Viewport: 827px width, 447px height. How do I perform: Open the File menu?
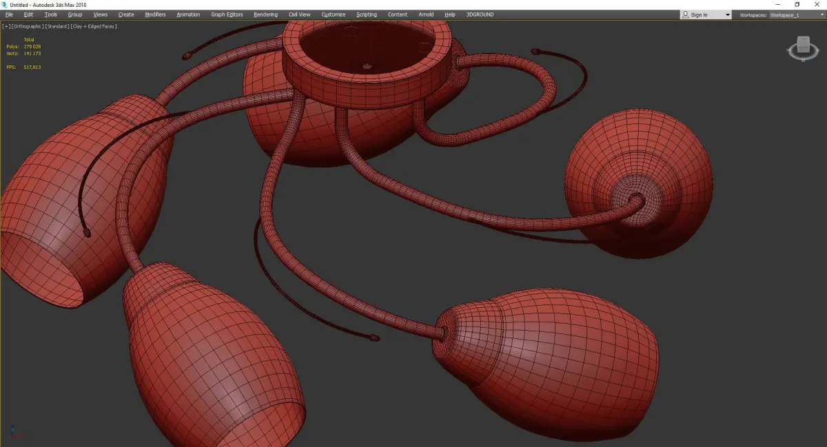(9, 14)
